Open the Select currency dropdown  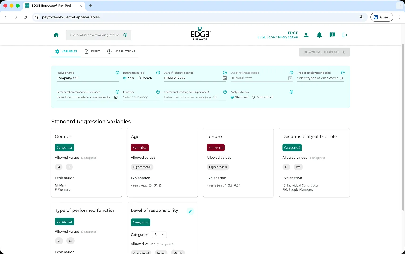[x=141, y=97]
